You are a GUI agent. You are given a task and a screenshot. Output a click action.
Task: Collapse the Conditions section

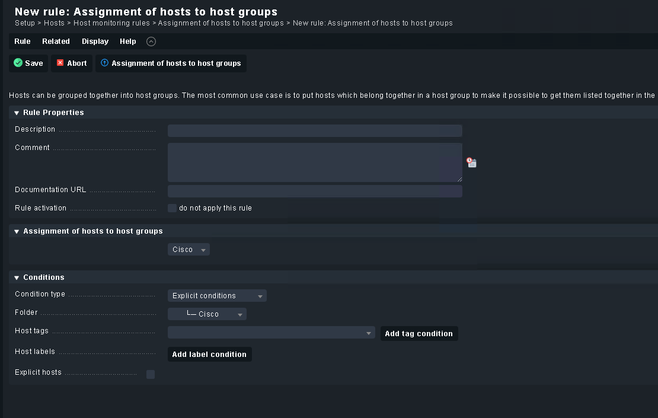pos(17,277)
